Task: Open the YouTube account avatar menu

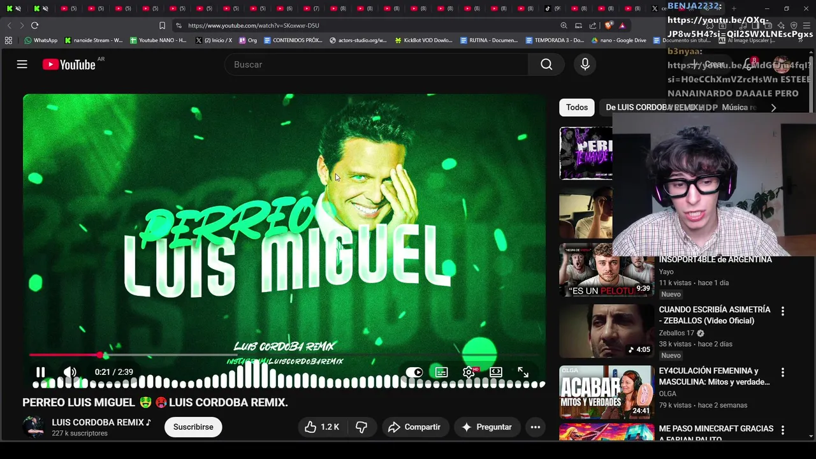Action: pyautogui.click(x=782, y=64)
